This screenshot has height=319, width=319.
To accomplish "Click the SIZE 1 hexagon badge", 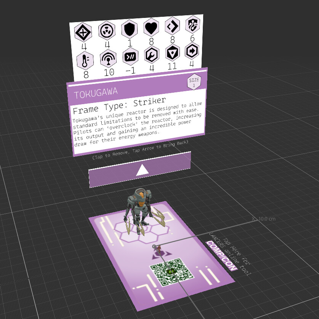I will 194,81.
